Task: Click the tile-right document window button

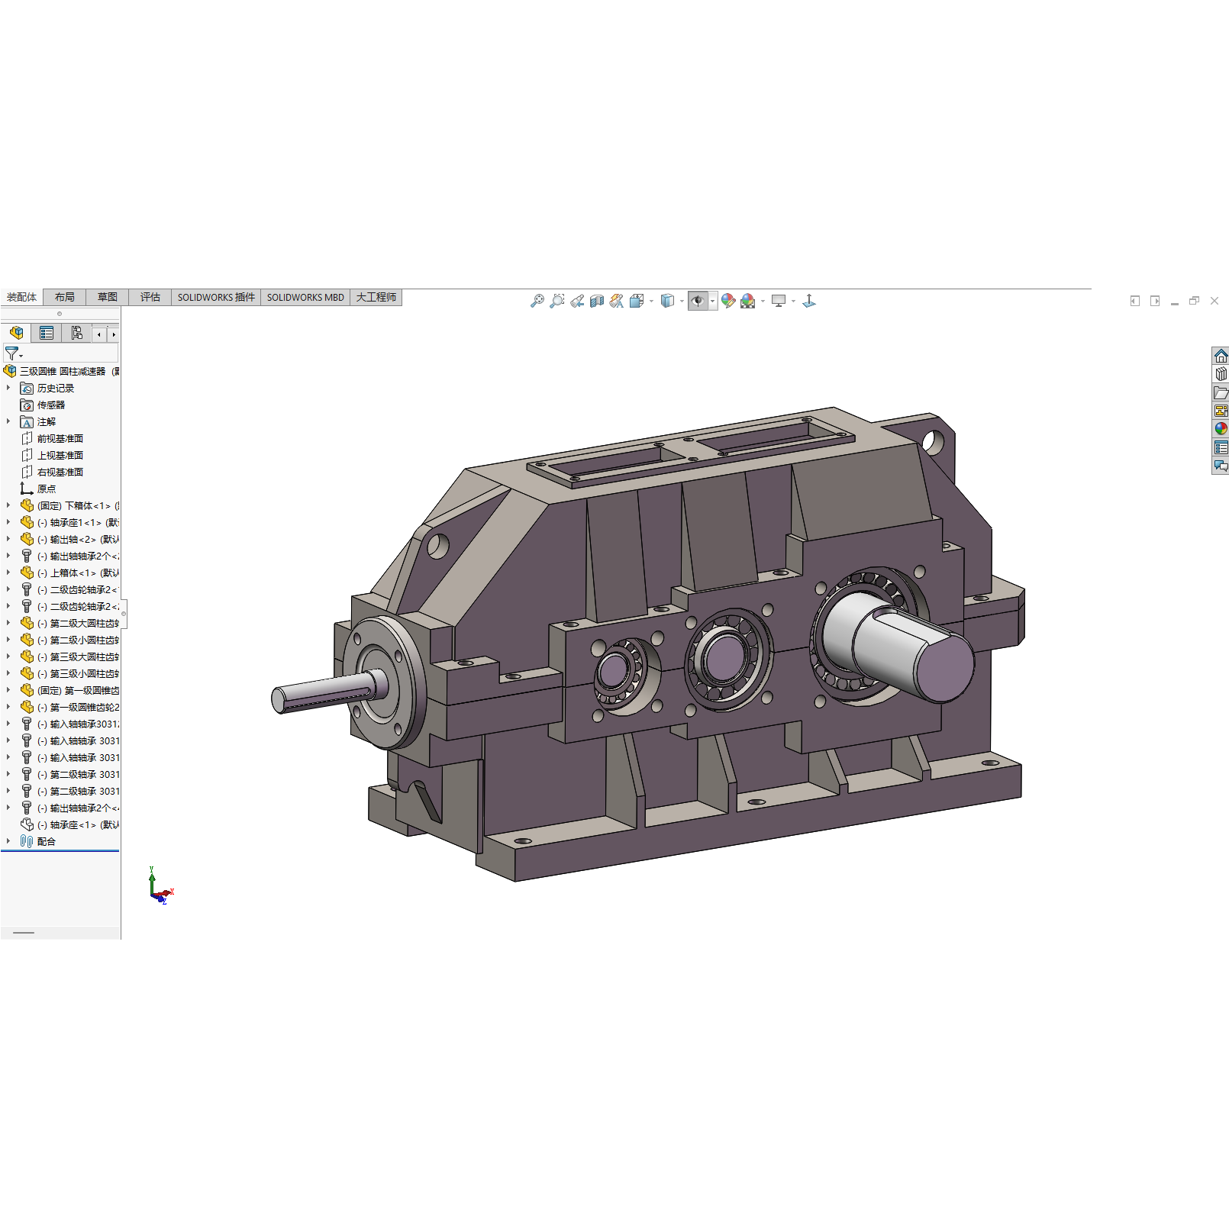Action: click(x=1155, y=301)
